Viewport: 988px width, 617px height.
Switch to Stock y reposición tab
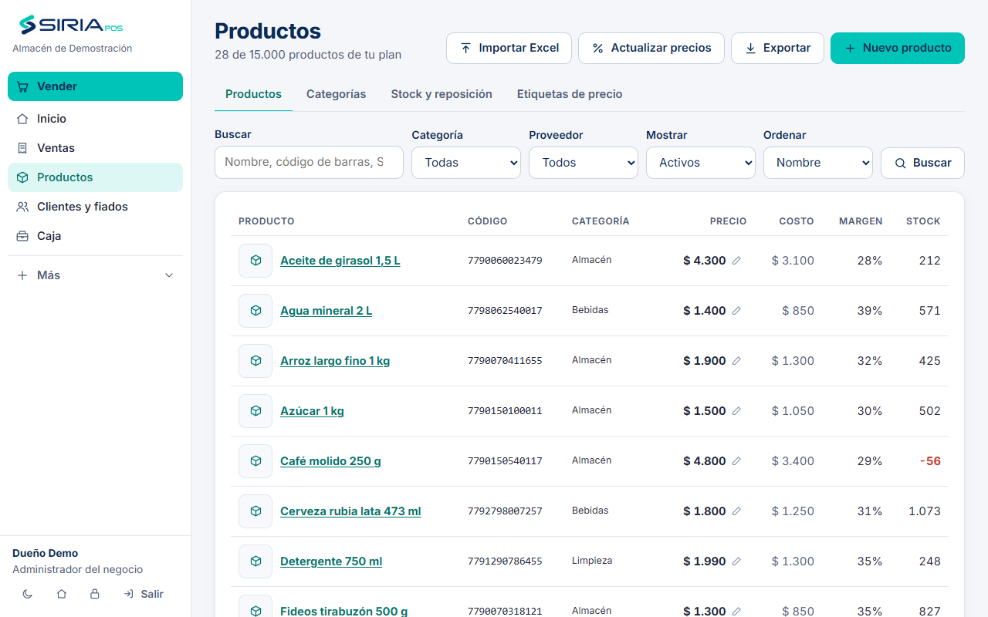tap(442, 94)
